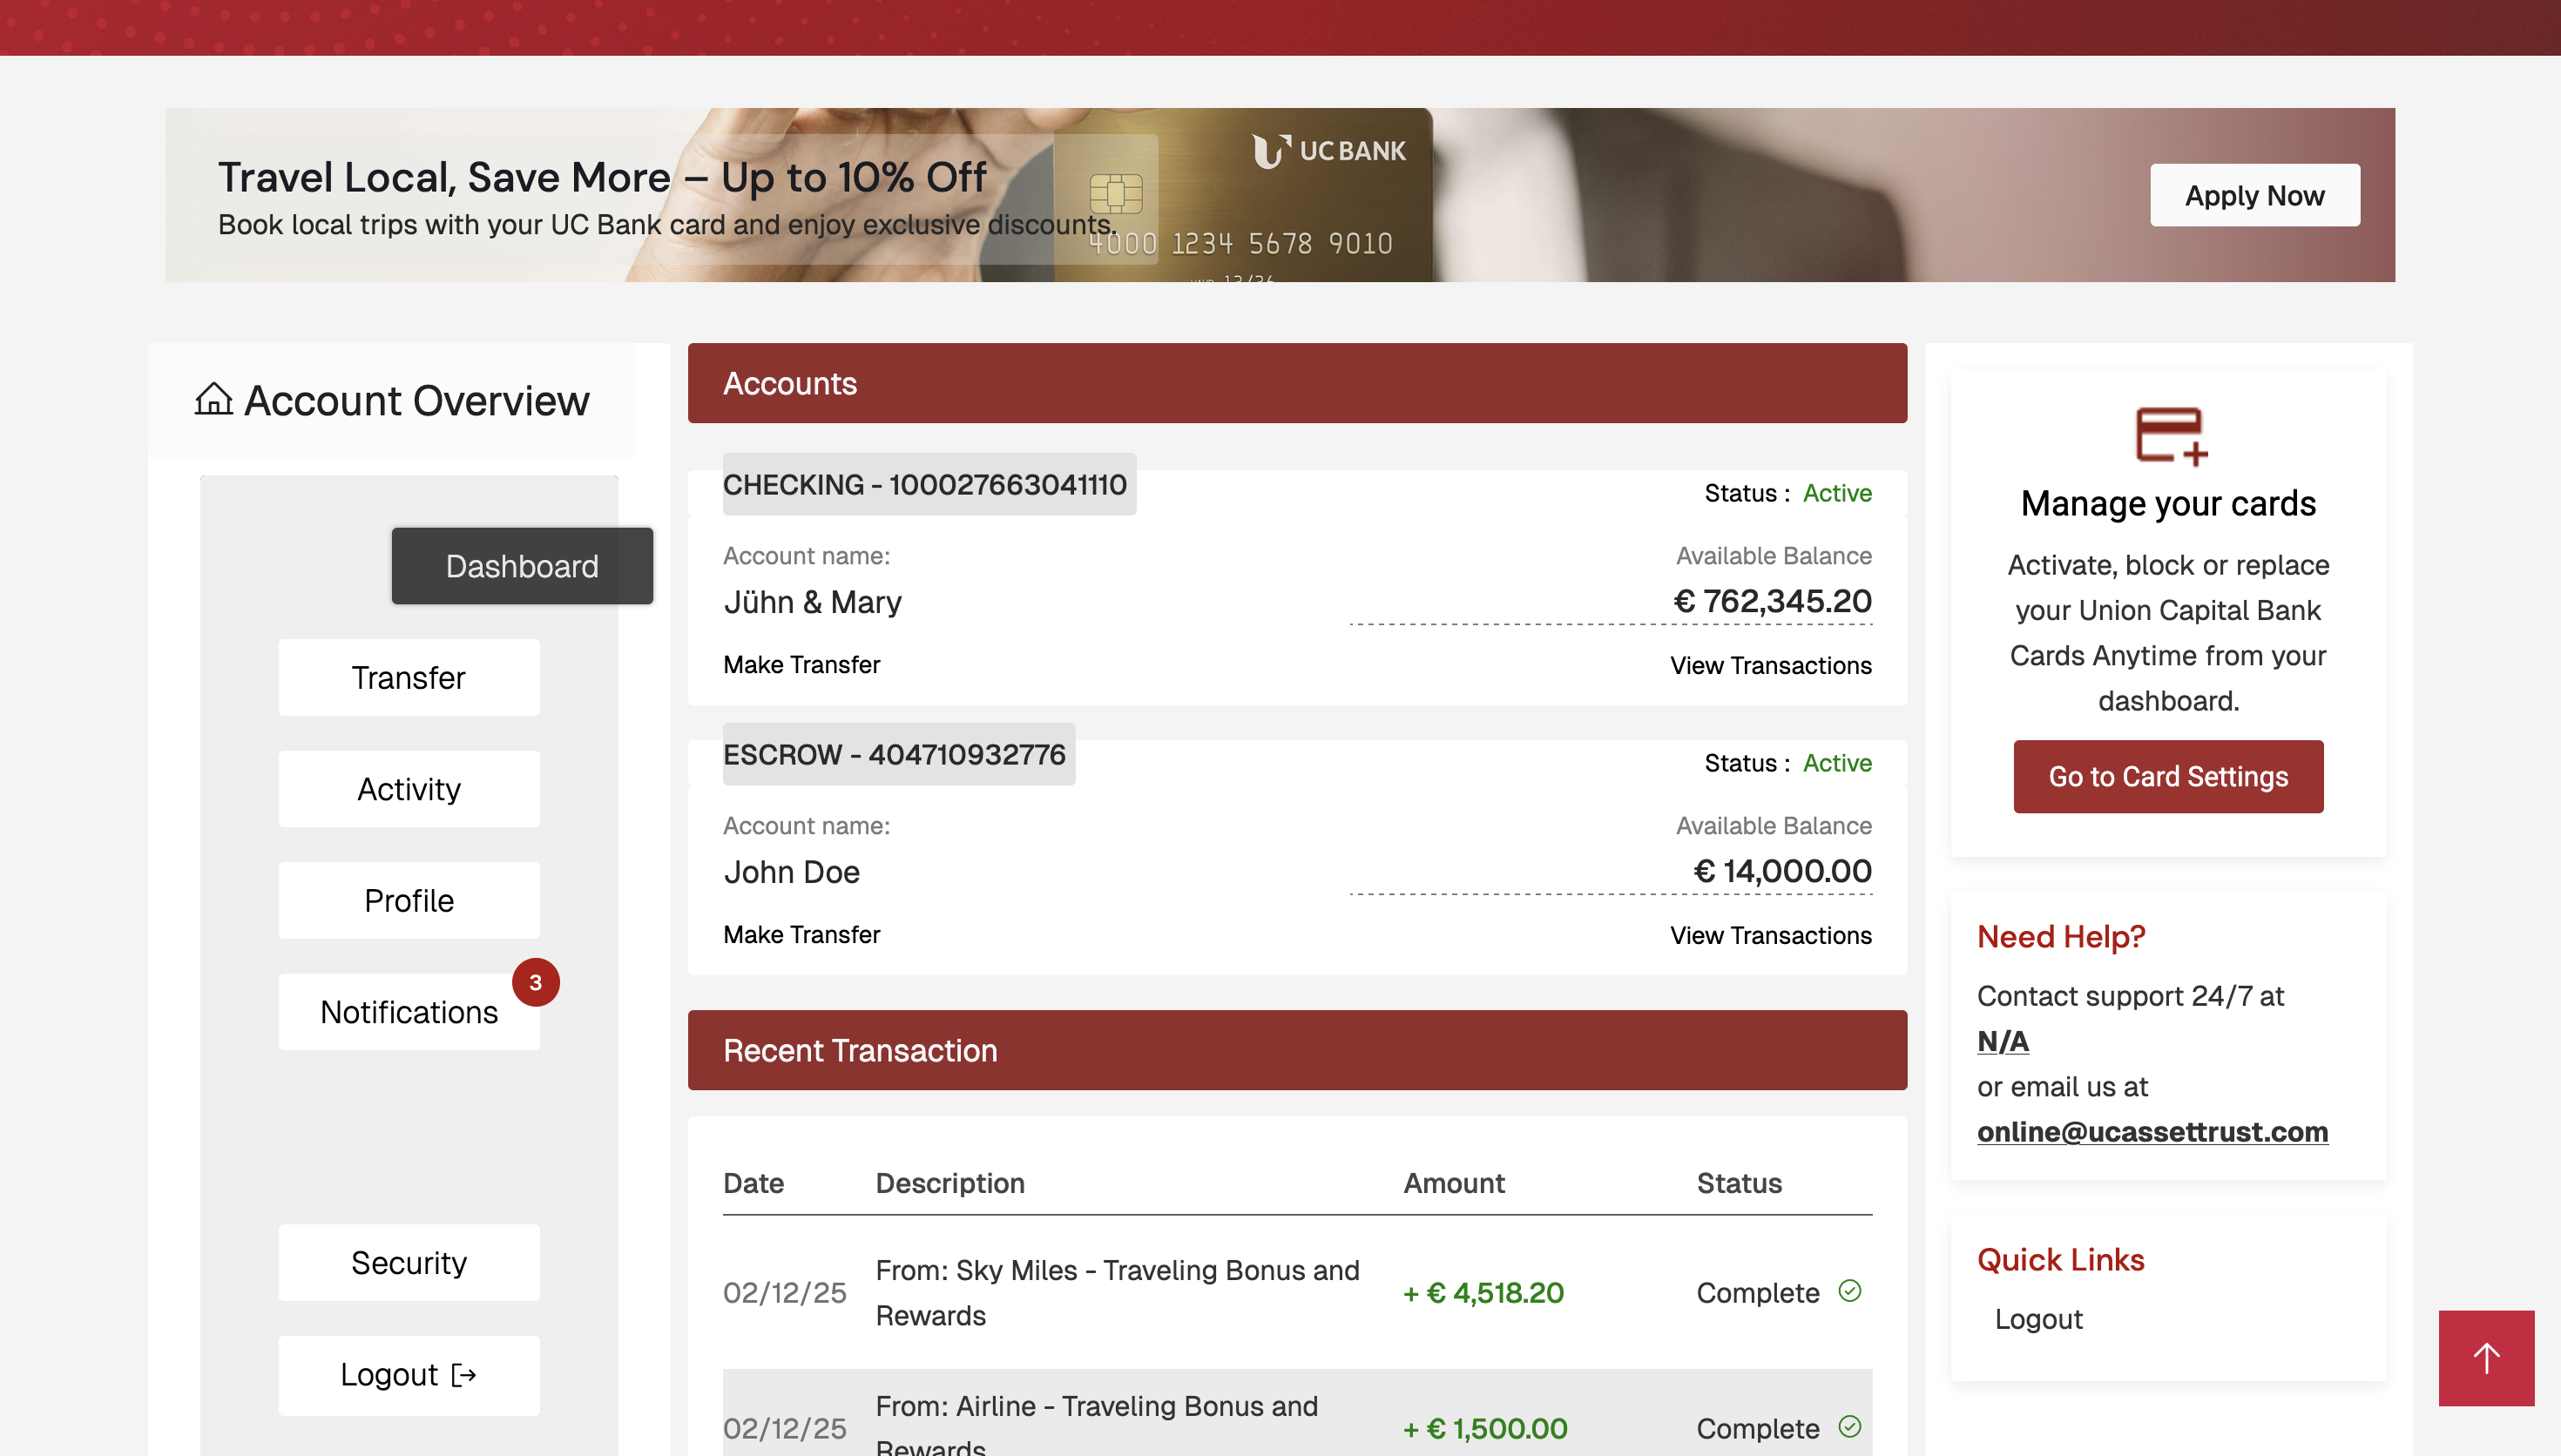
Task: View Transactions for escrow account
Action: point(1770,935)
